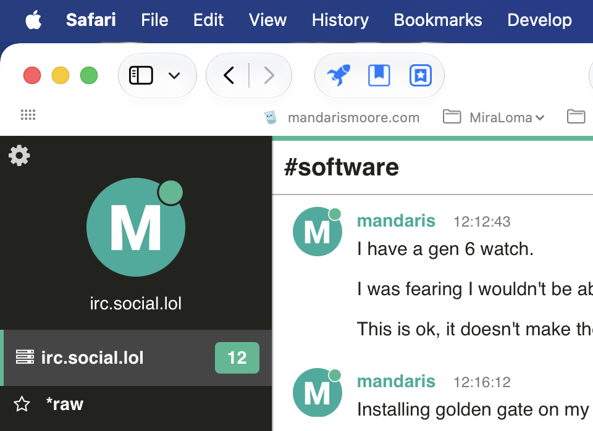Open the folder after MiraLoma
Screen dimensions: 593x431
(x=576, y=117)
